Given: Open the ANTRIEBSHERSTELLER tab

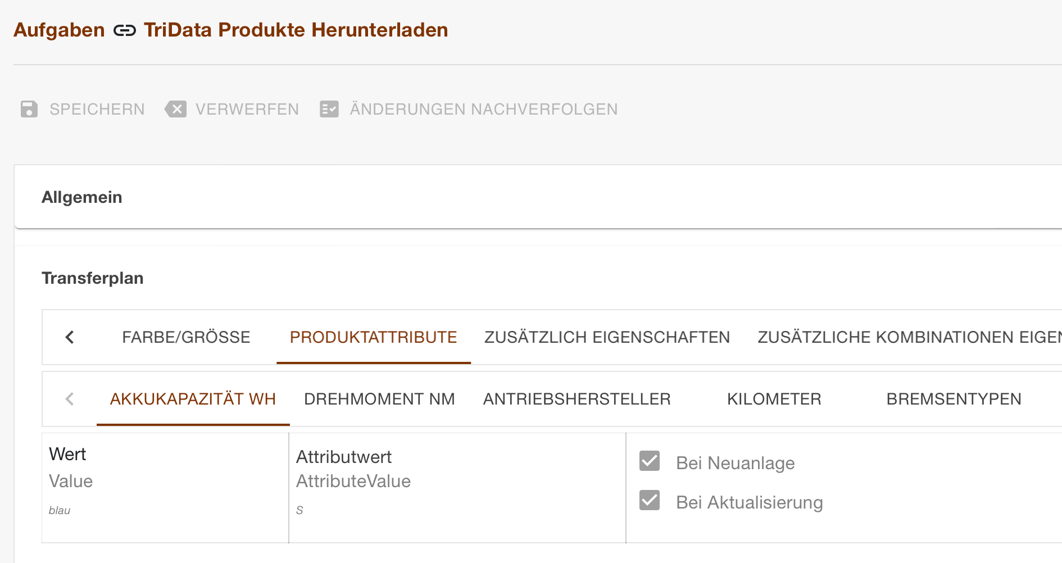Looking at the screenshot, I should pyautogui.click(x=577, y=399).
